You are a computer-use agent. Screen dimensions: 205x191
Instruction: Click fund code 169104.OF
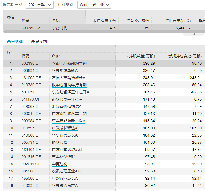[x=31, y=150]
